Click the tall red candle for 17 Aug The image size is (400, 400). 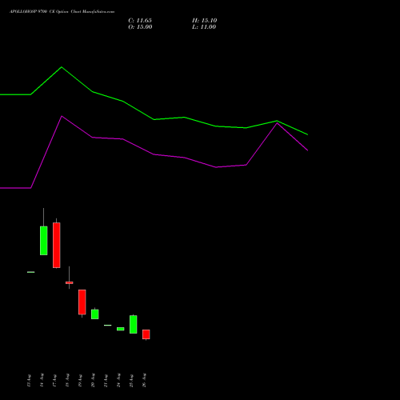click(x=57, y=245)
